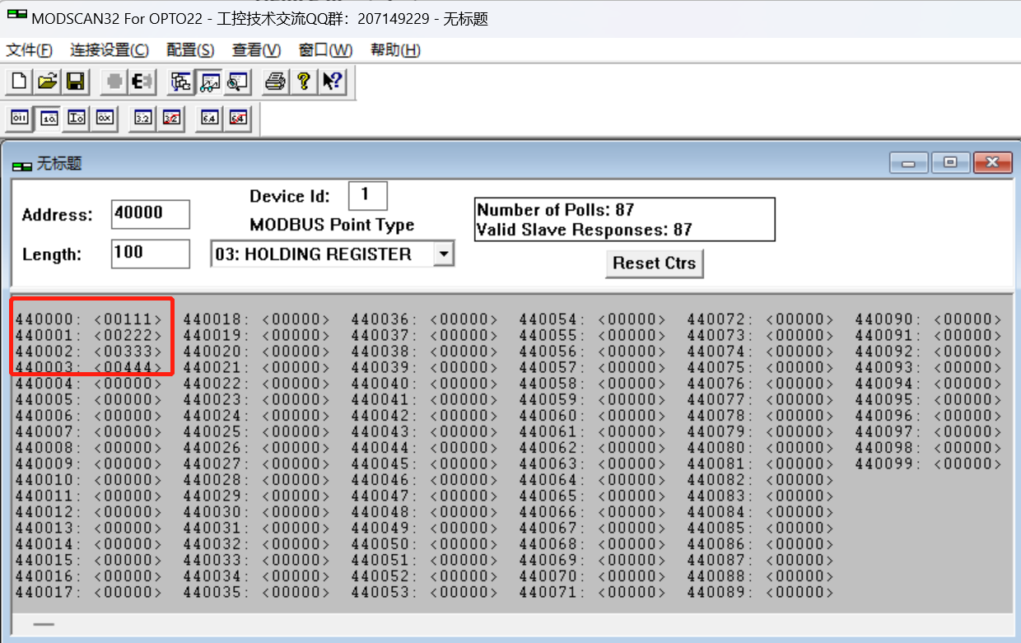This screenshot has width=1021, height=643.
Task: Click the context help arrow icon
Action: pos(333,81)
